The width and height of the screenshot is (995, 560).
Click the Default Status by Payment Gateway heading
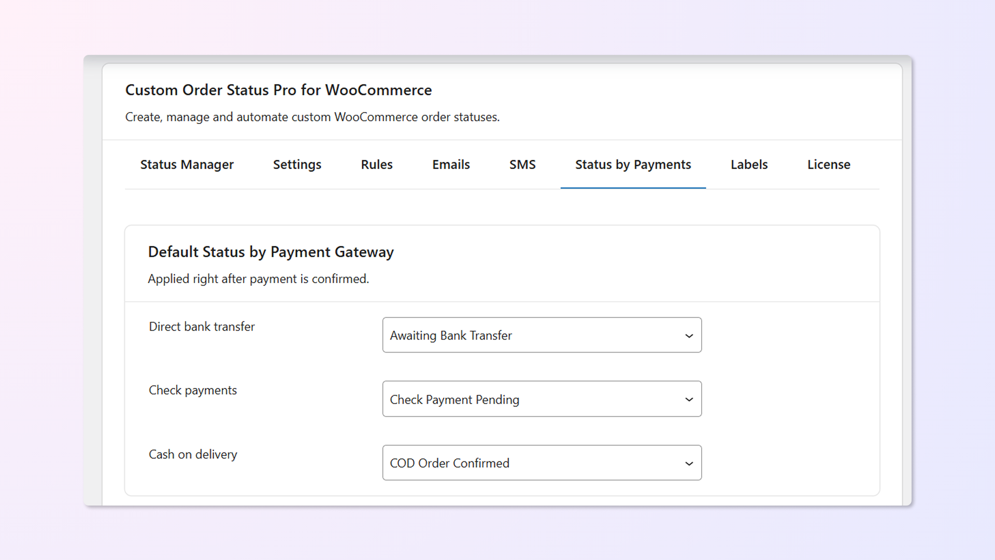[x=271, y=252]
